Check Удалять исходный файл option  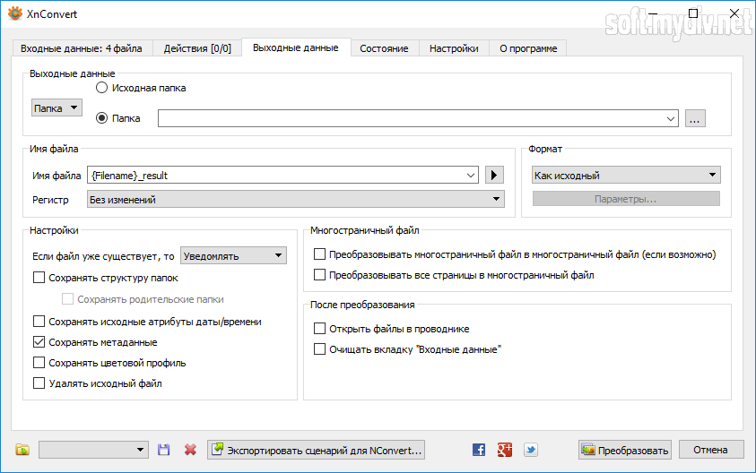[39, 383]
